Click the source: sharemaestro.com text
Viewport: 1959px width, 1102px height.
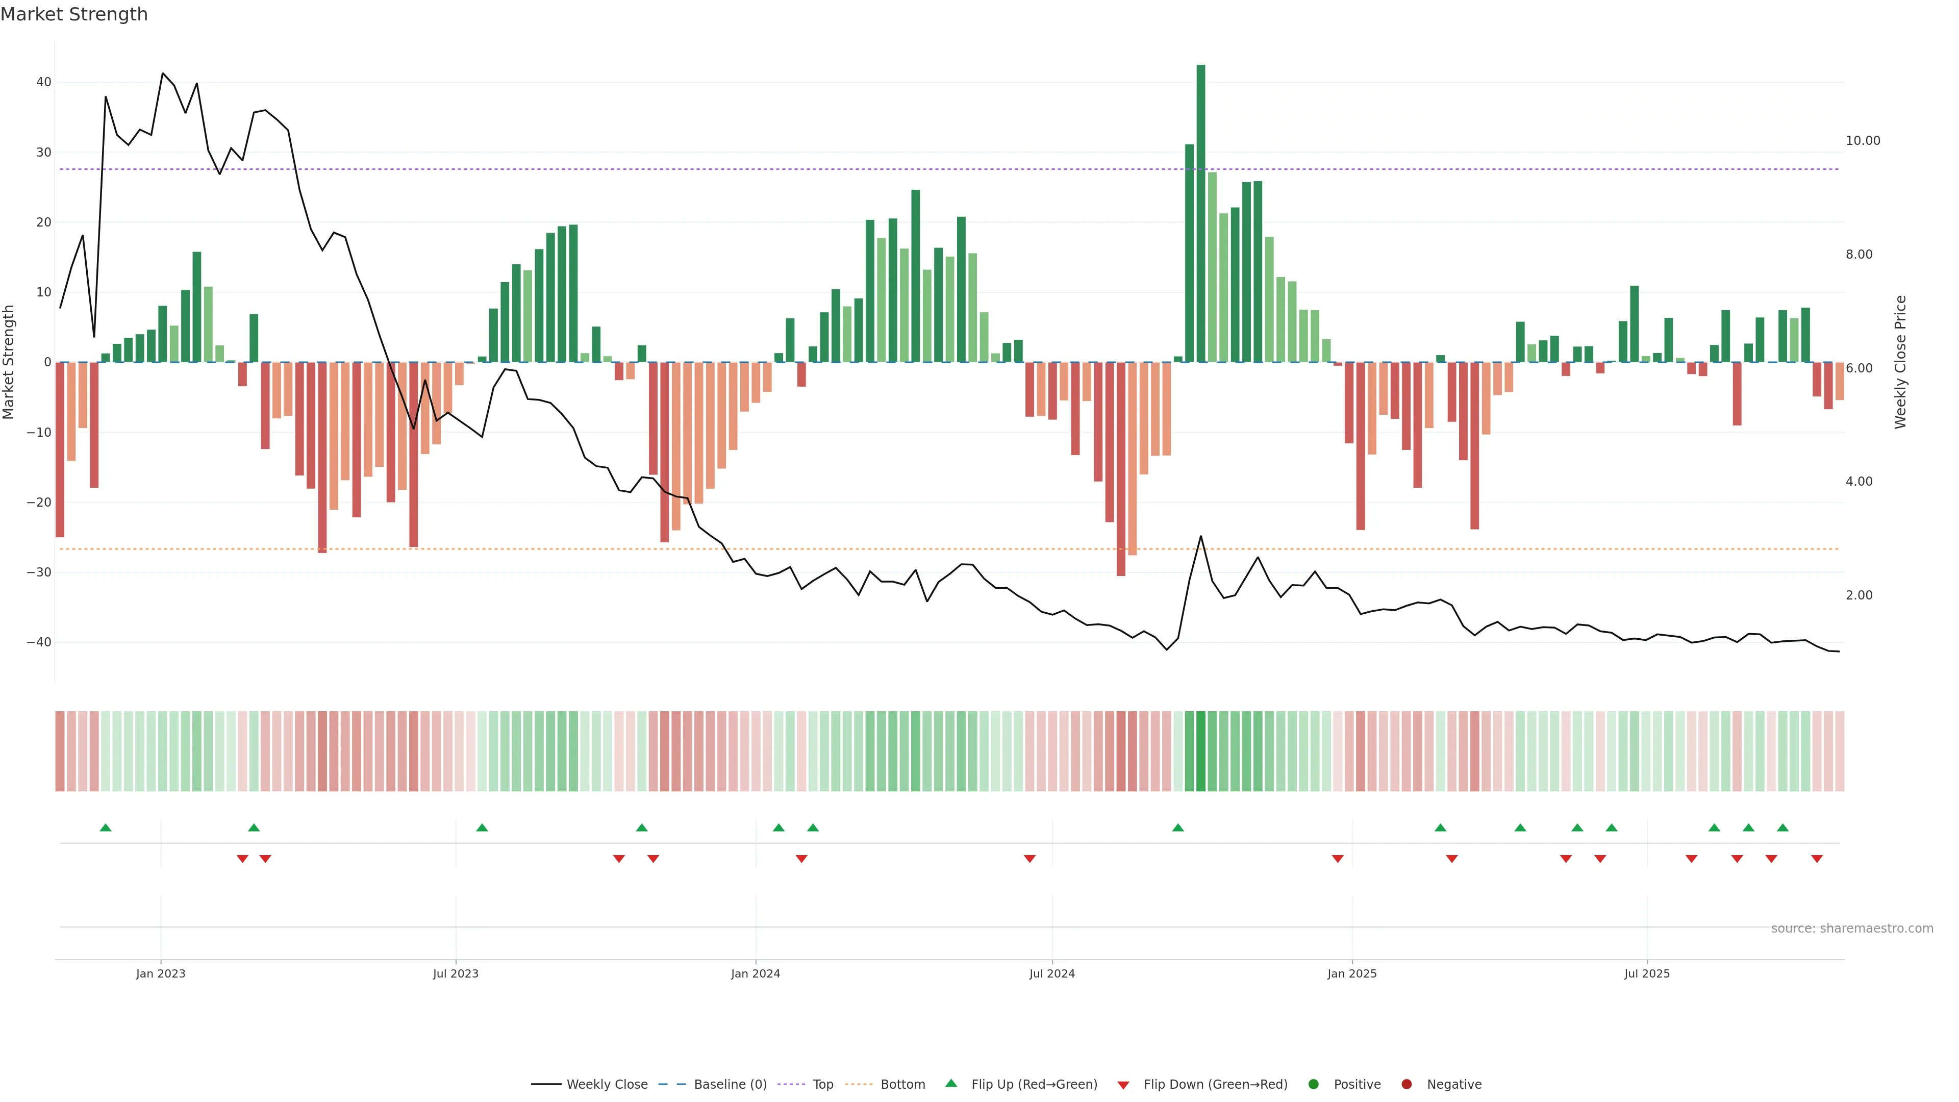[x=1852, y=928]
